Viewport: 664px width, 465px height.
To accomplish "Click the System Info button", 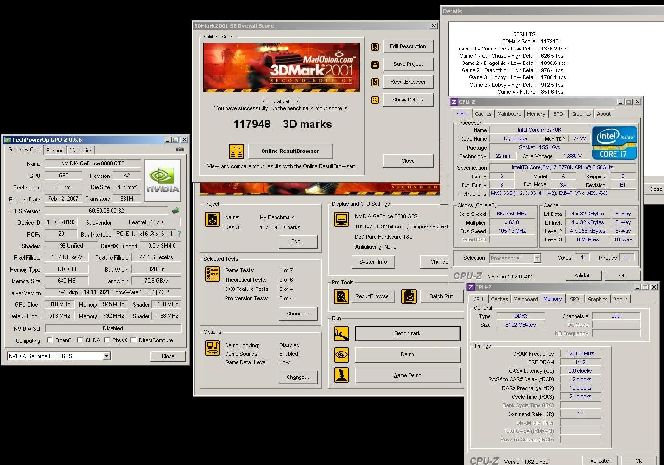I will 373,262.
